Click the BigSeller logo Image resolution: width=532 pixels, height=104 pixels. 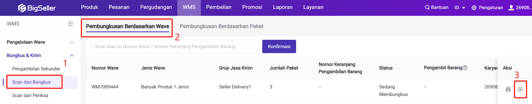pos(37,8)
